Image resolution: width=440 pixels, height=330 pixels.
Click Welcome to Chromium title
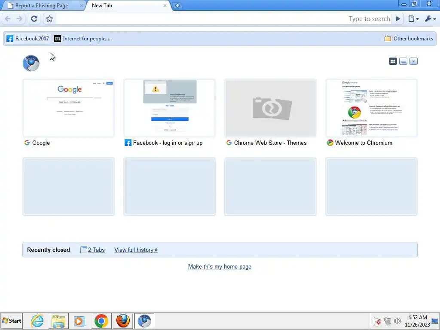tap(364, 143)
